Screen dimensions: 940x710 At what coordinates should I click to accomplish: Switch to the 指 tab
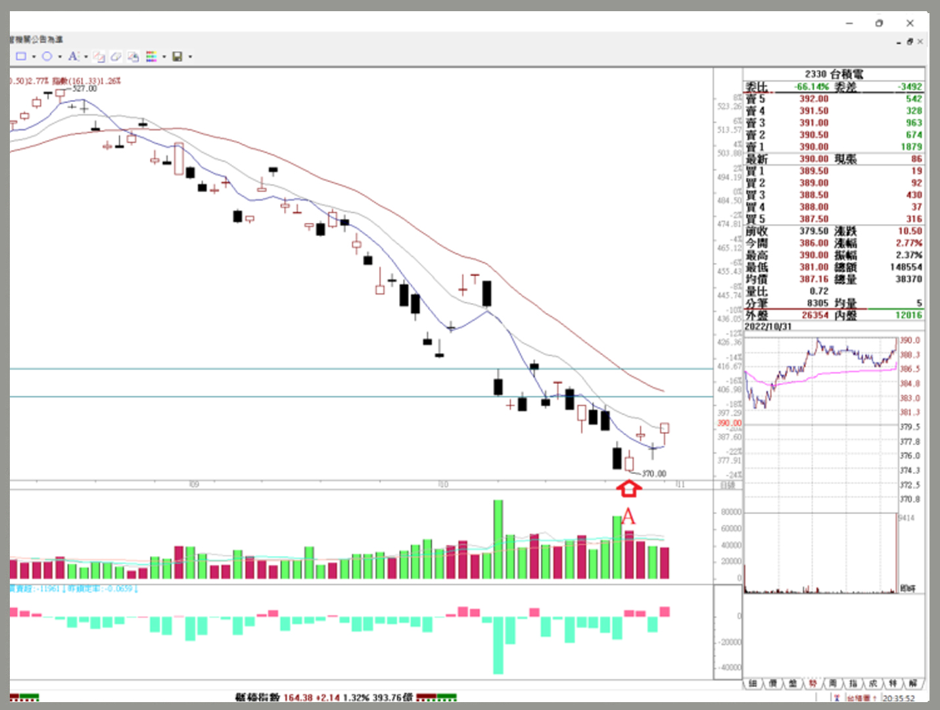coord(853,684)
